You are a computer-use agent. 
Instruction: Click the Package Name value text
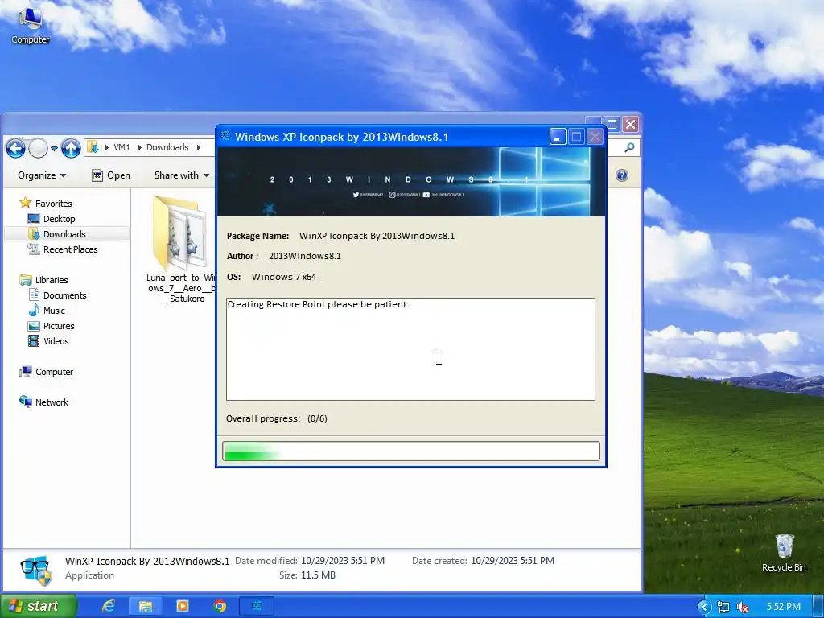377,236
